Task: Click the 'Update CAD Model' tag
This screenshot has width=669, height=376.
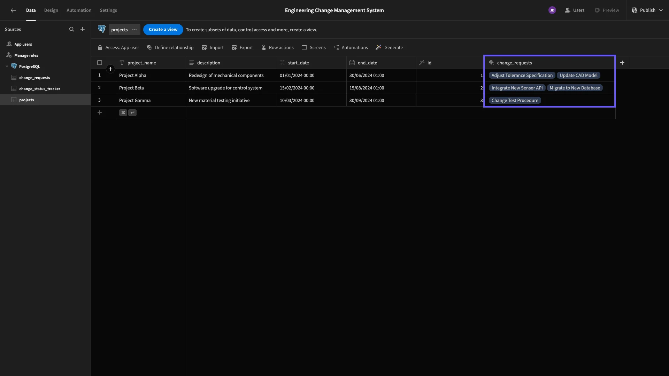Action: coord(578,75)
